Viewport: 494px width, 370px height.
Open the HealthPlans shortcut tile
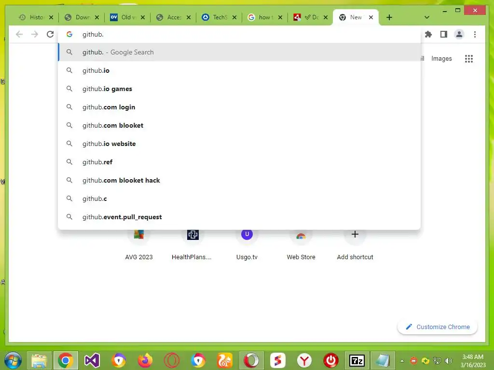192,245
